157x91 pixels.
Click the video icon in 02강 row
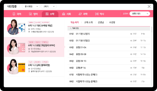pyautogui.click(x=131, y=41)
